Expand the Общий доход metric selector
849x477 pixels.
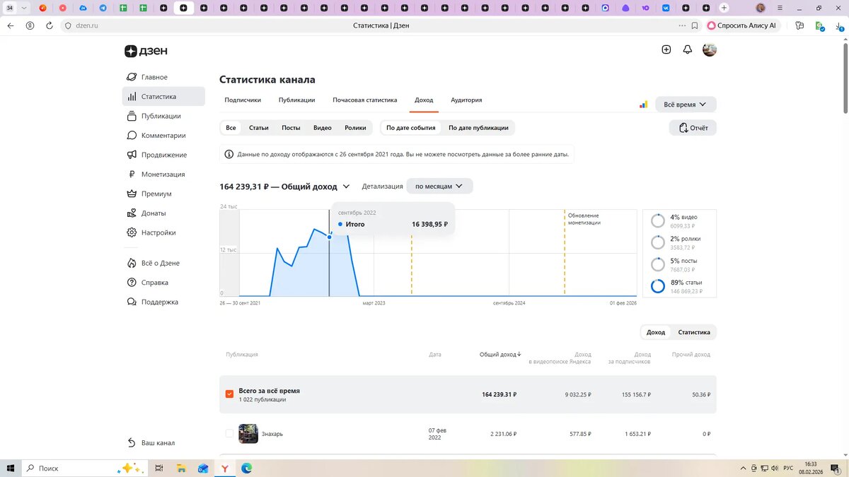[346, 186]
